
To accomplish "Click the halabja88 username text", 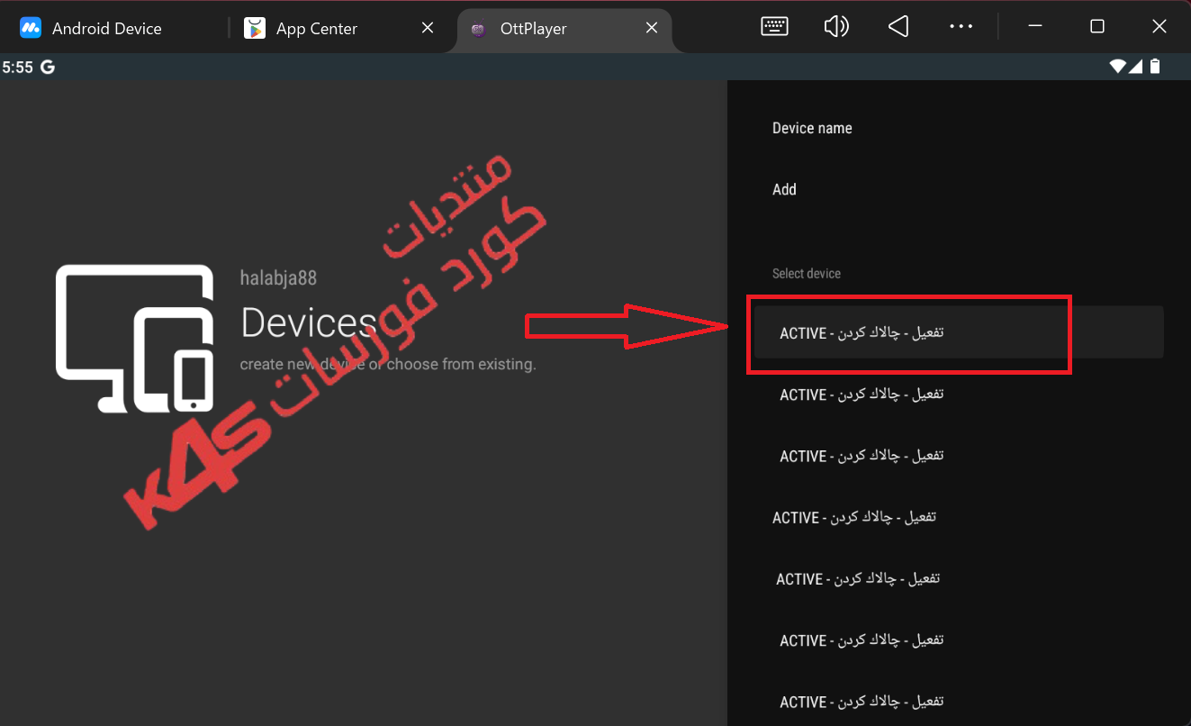I will pyautogui.click(x=278, y=277).
